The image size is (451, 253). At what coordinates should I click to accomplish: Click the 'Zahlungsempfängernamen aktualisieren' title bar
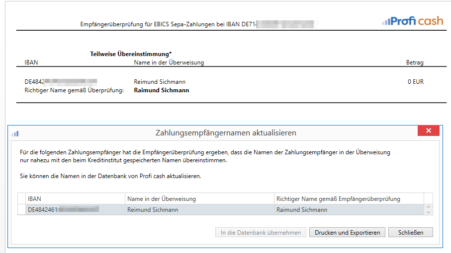tap(226, 133)
